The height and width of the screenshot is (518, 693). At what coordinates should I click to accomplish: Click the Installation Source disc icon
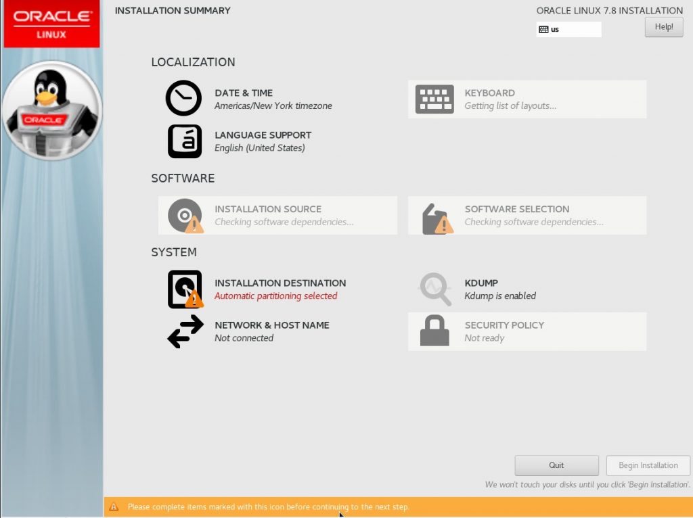(x=185, y=216)
